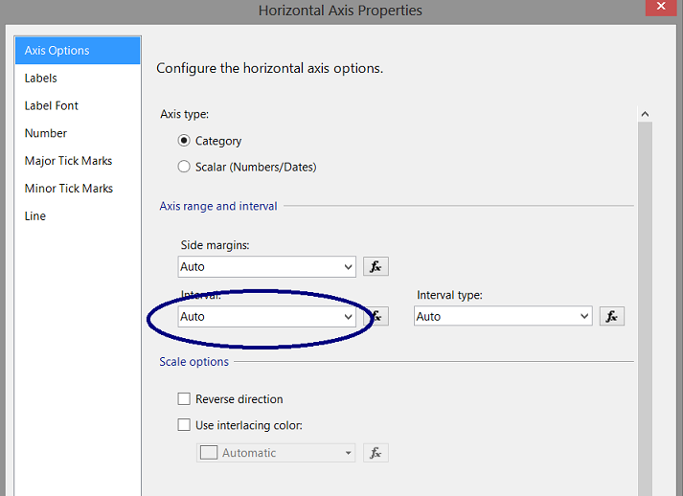Enable Reverse direction checkbox
The image size is (683, 496).
click(185, 399)
